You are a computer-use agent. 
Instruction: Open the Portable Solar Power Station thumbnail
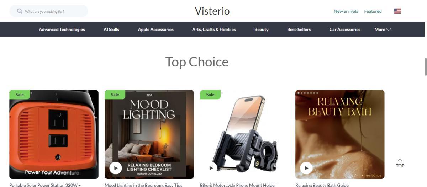(x=54, y=134)
